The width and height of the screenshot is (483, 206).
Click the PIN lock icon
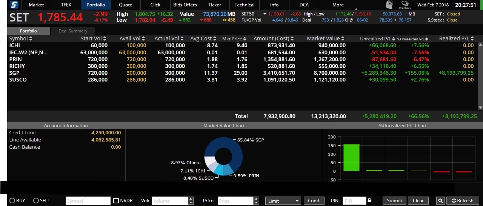(369, 200)
